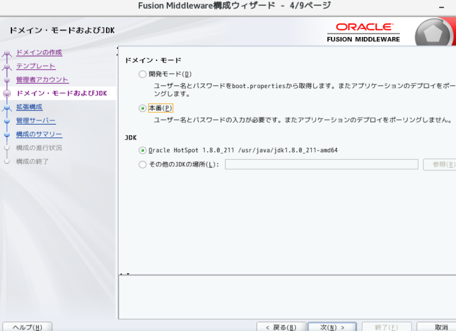
Task: Click the JDK section heading
Action: 130,138
